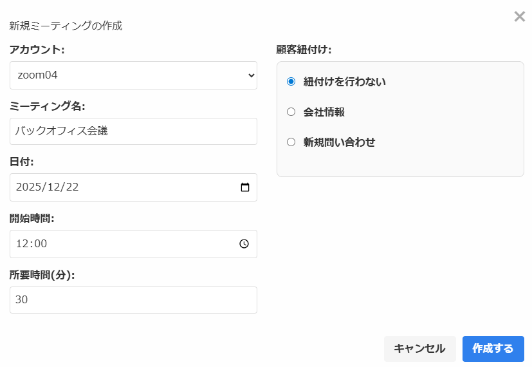Click the アカウント: field label
The image size is (532, 367).
(x=37, y=50)
